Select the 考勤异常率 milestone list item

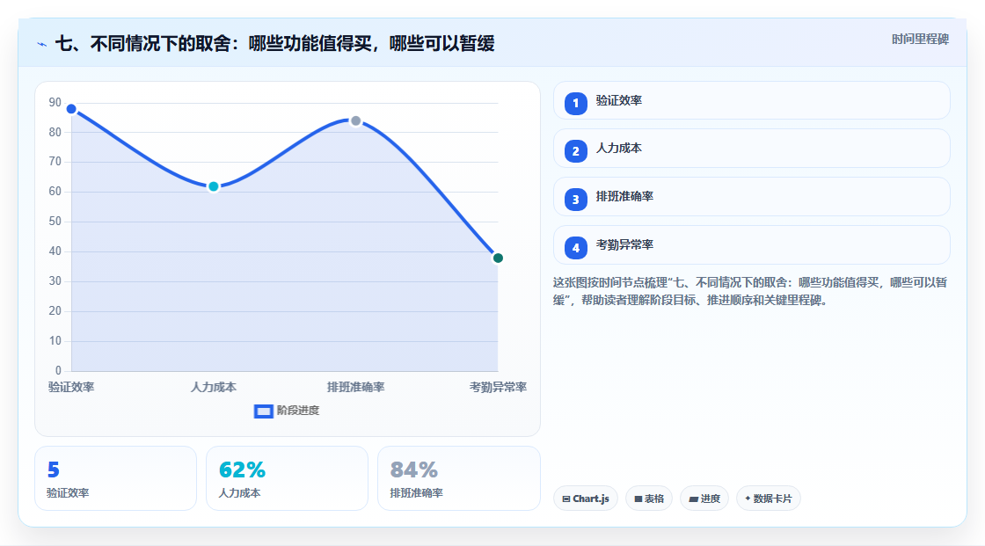tap(751, 245)
